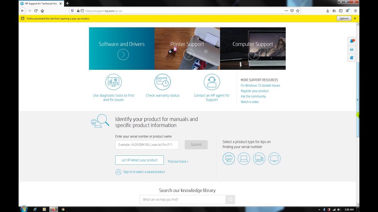378x212 pixels.
Task: Click the knowledge library search button
Action: click(230, 200)
